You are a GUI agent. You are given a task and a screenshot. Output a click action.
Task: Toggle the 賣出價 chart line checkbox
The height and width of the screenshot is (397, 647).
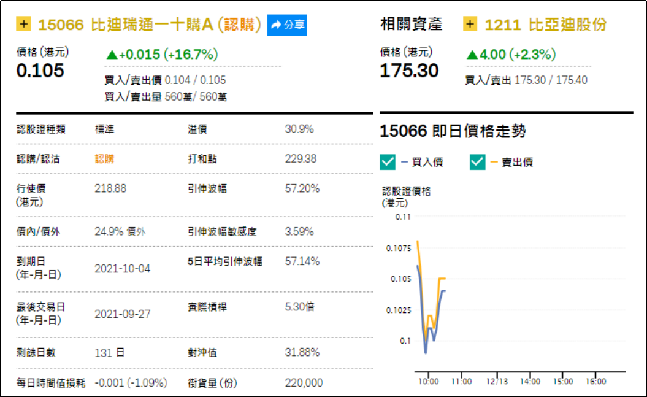[x=477, y=162]
